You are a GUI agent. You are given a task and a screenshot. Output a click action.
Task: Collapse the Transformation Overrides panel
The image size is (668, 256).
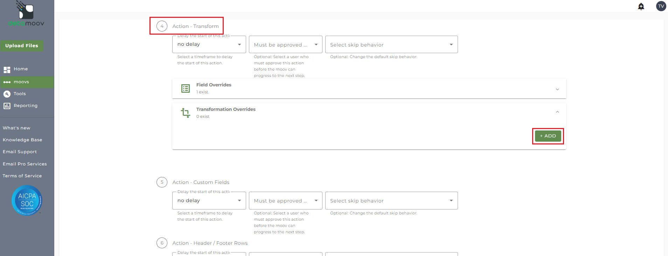[x=557, y=112]
